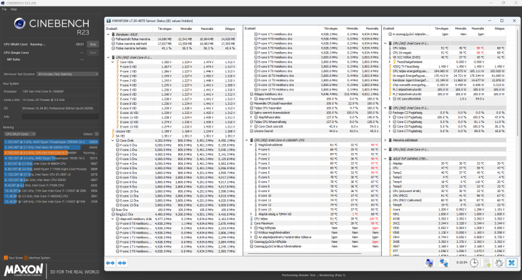Open the CPU (Multi Core) ranking dropdown
This screenshot has width=522, height=280.
(x=20, y=134)
